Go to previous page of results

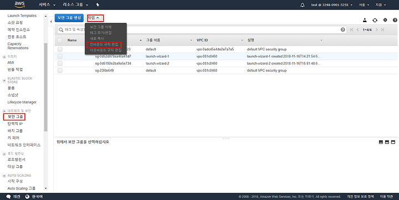pos(357,30)
